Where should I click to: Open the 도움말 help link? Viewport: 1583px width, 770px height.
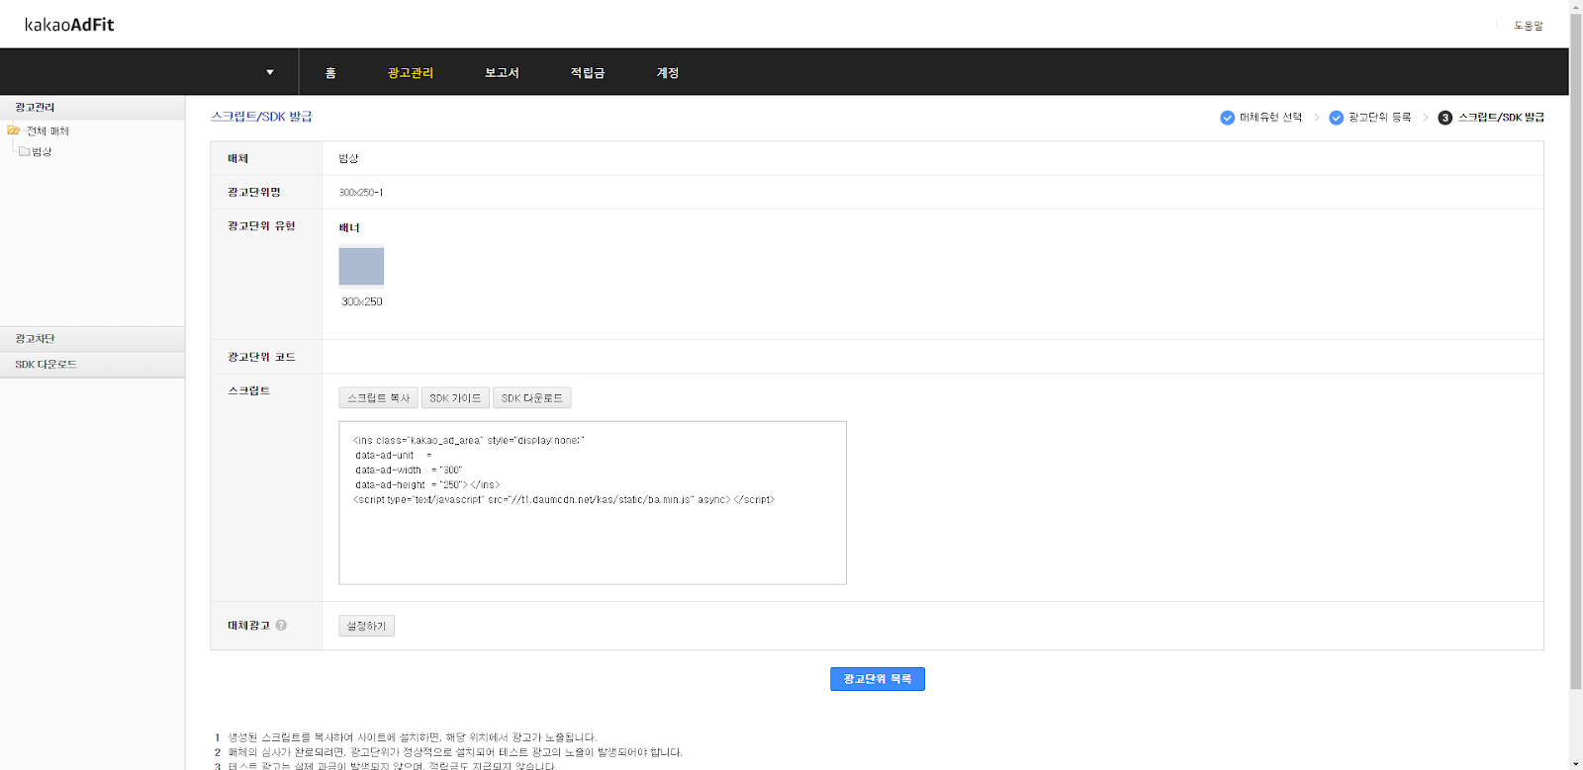(x=1529, y=26)
